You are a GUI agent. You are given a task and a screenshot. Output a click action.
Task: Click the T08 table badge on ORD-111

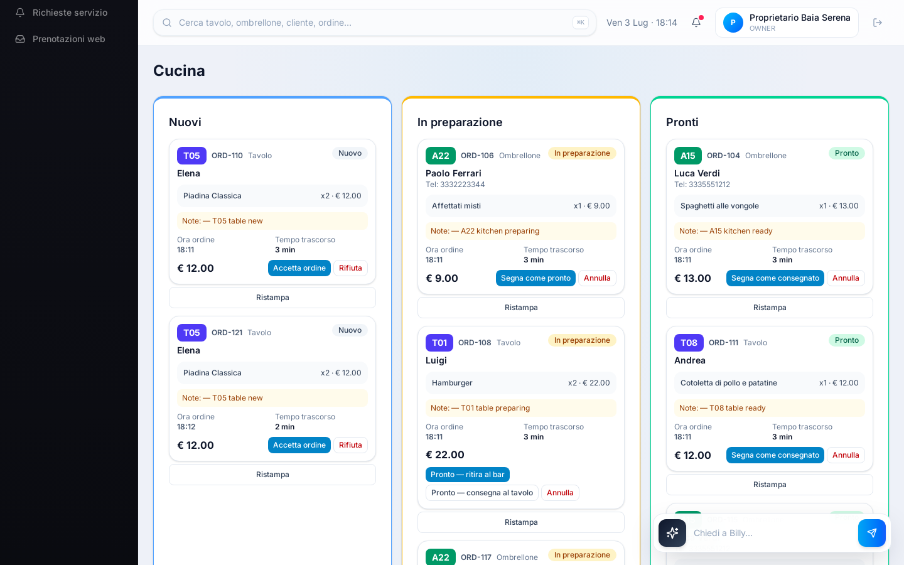(x=689, y=343)
